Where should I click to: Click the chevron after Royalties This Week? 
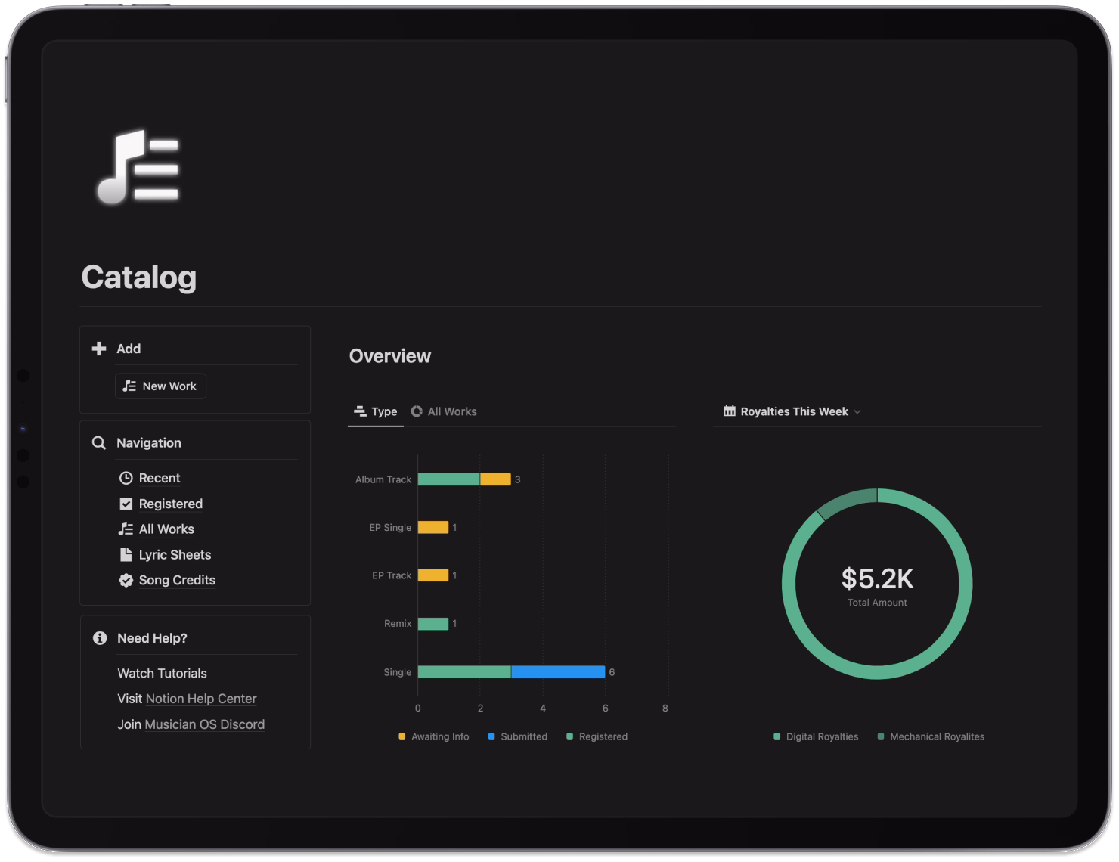point(857,412)
